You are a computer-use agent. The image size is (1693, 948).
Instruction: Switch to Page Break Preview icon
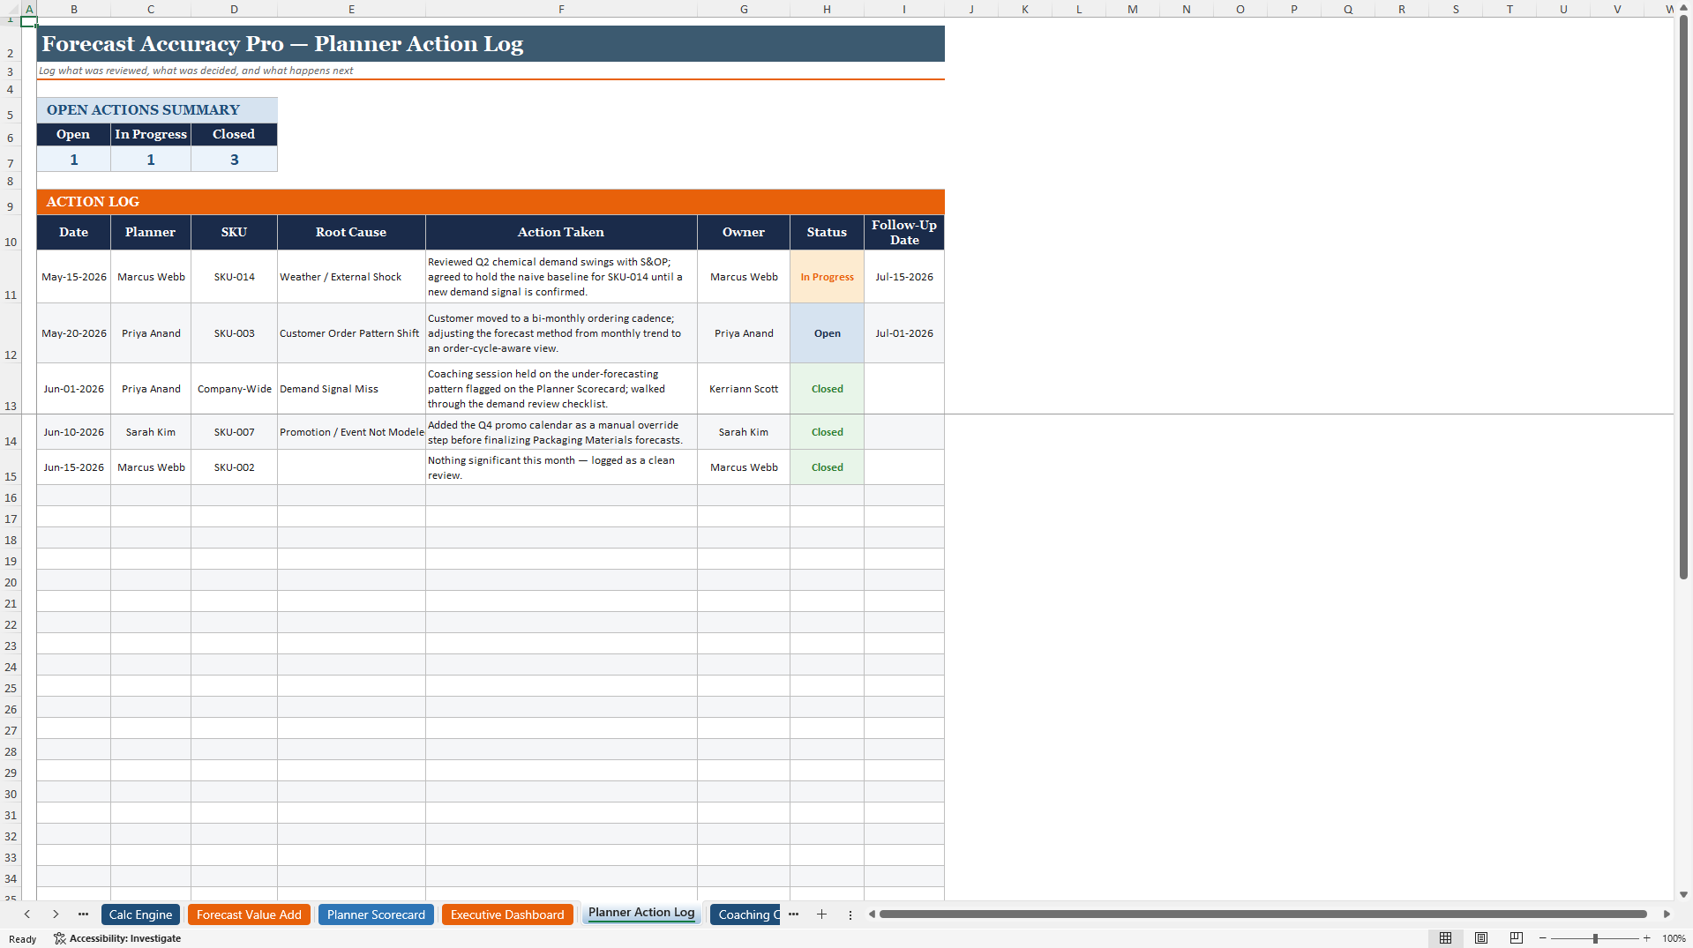[x=1517, y=938]
